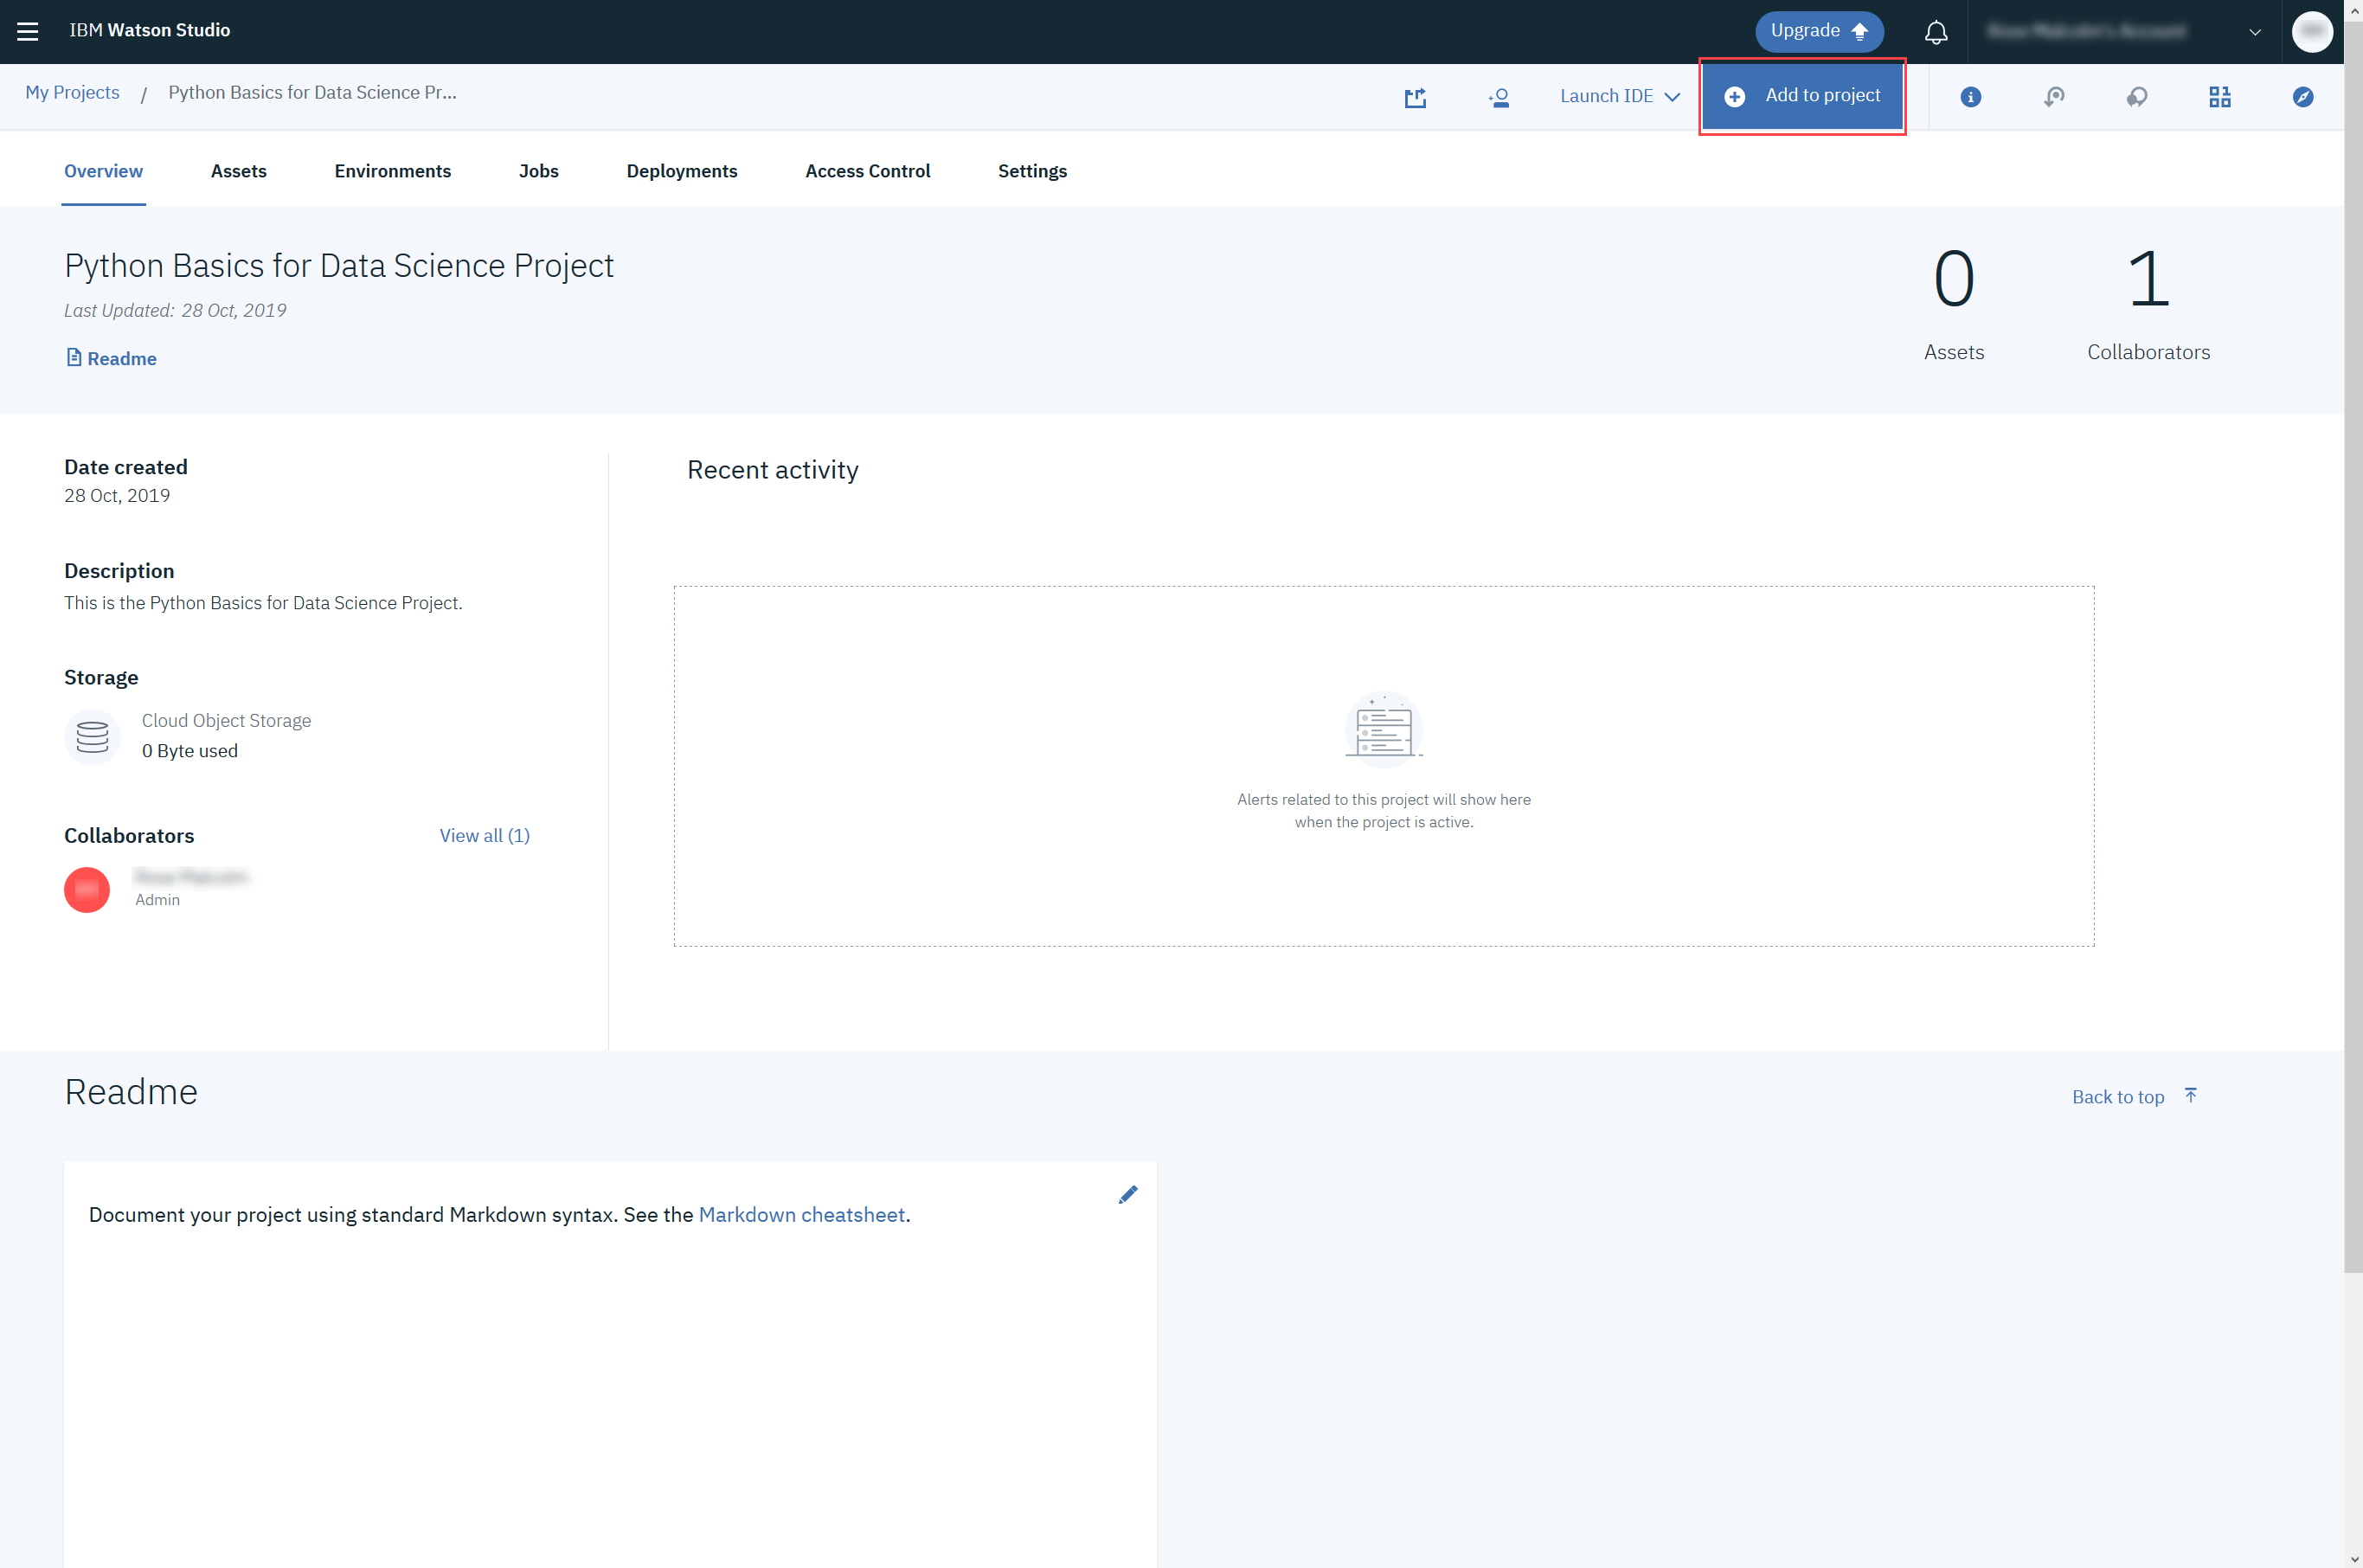Open the Markdown cheatsheet link

click(802, 1214)
